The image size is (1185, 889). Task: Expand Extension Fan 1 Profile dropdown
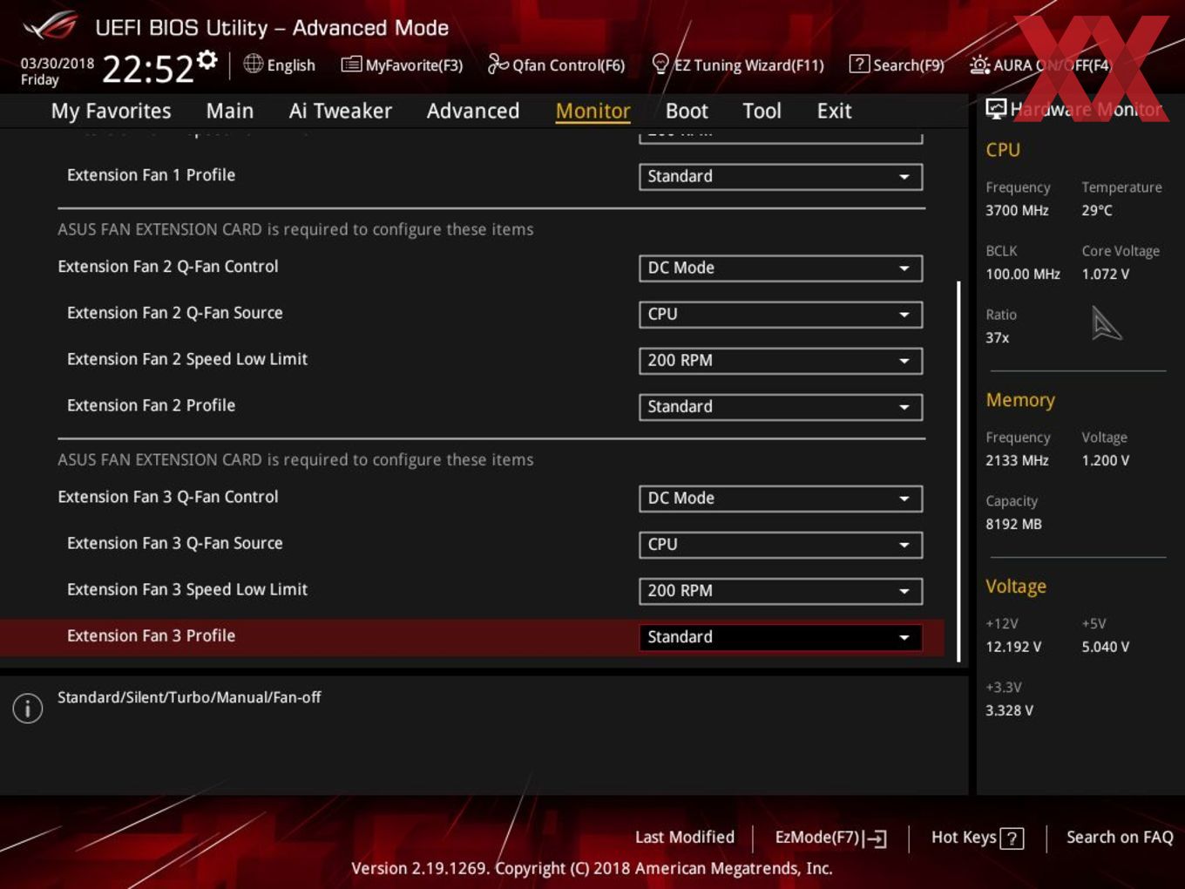(x=781, y=176)
